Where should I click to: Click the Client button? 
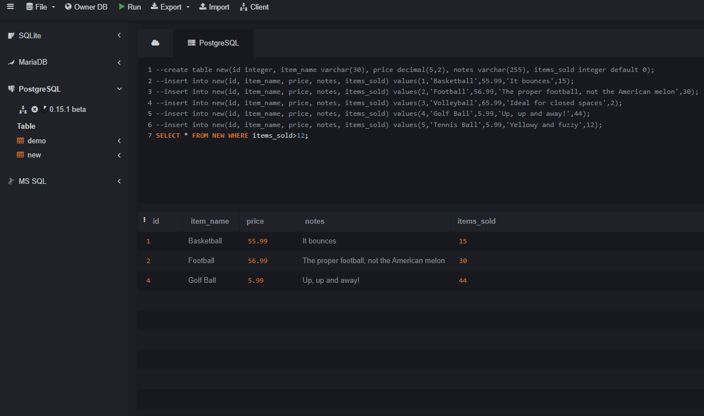click(x=254, y=7)
